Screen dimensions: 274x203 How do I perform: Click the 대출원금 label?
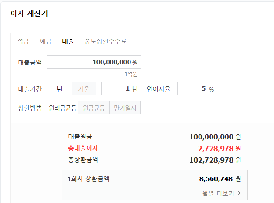coord(80,137)
